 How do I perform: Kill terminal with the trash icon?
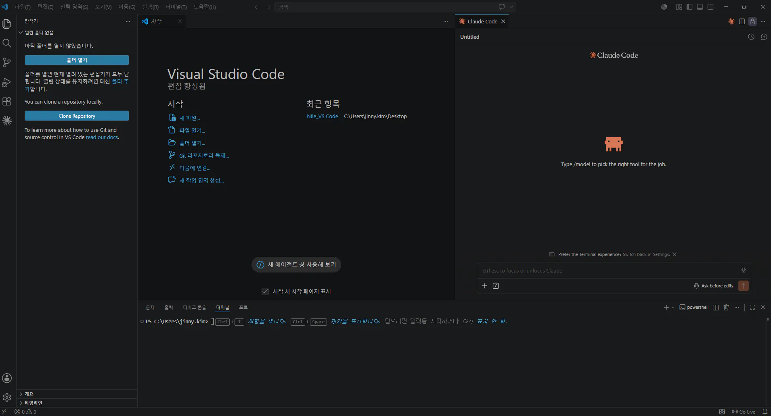[726, 307]
